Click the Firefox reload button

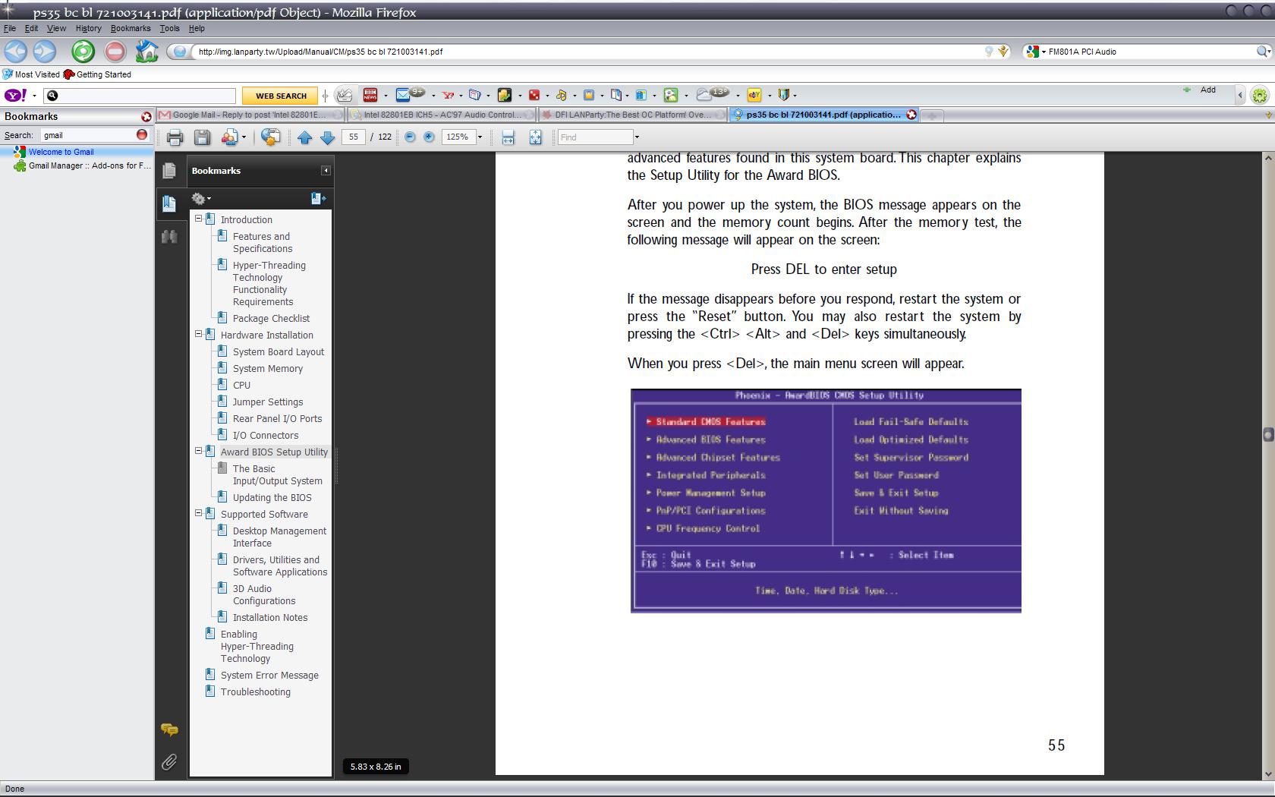[83, 52]
